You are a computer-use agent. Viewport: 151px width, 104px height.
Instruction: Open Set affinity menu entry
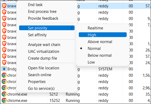pos(37,35)
